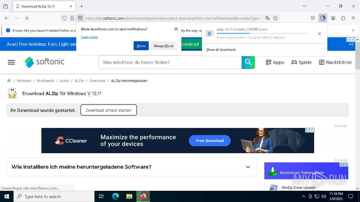Open the Nachrichten section
Screen dimensions: 360x202
pos(336,62)
